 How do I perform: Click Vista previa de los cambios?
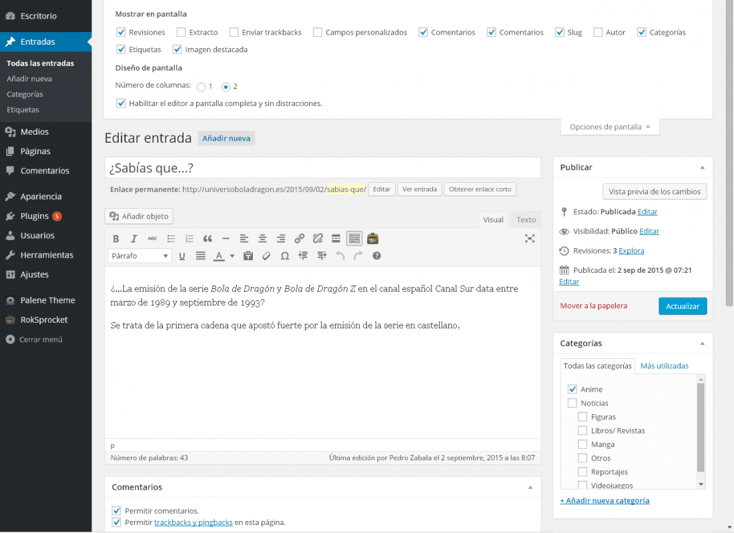655,191
